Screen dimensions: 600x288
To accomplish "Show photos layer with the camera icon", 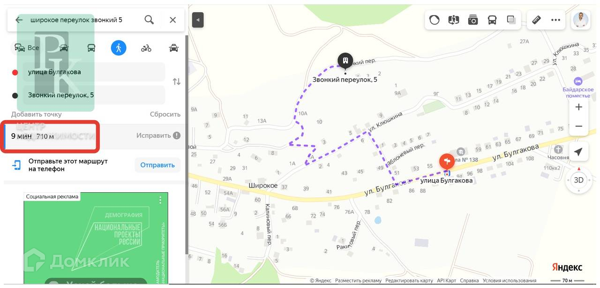I will 473,20.
